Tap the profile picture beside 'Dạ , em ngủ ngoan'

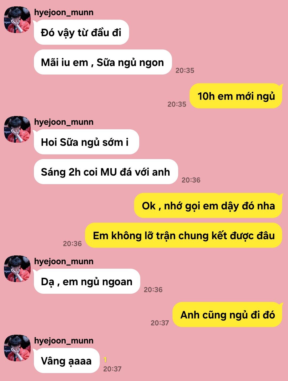tap(17, 269)
